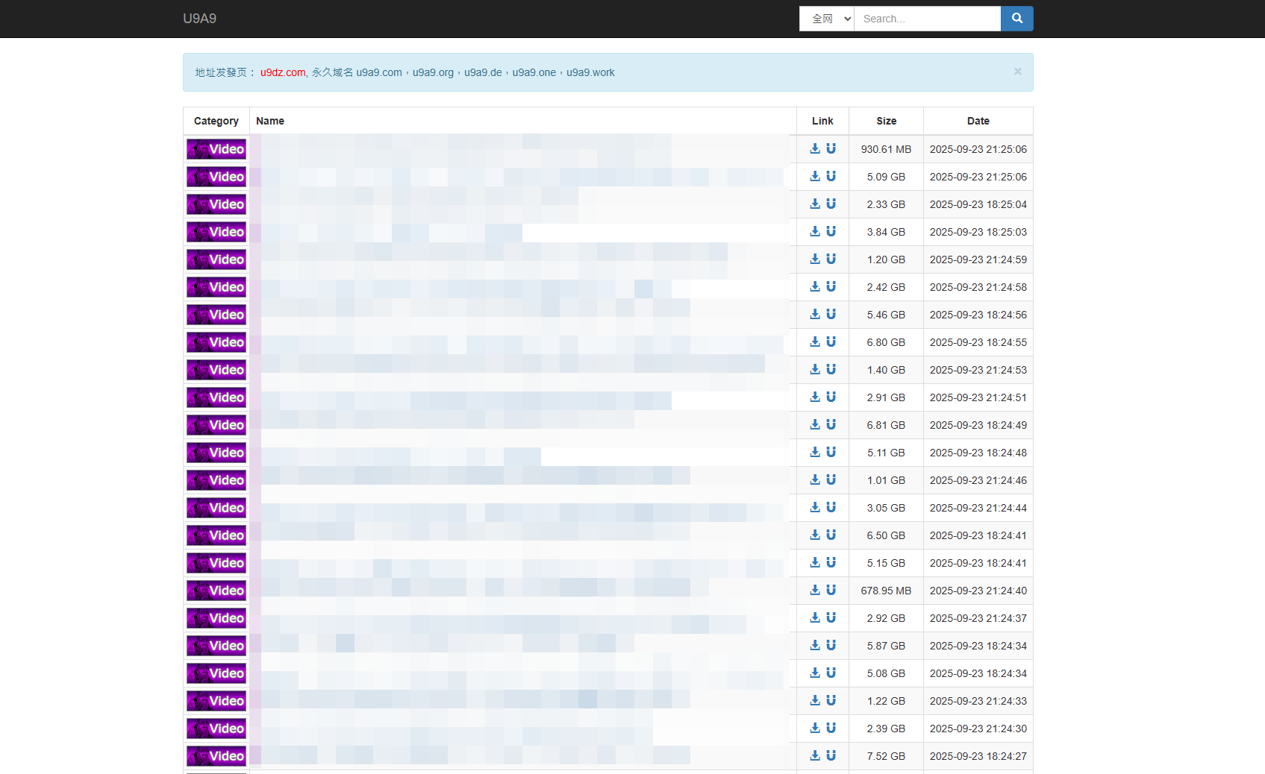
Task: Download torrent for the 3.84 GB entry
Action: tap(815, 231)
